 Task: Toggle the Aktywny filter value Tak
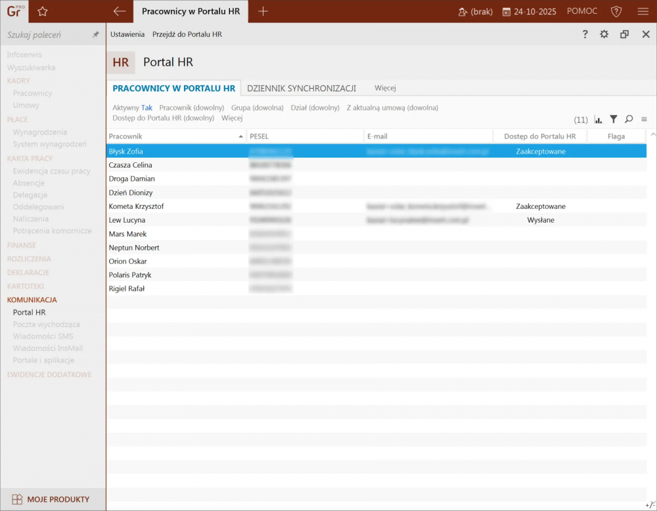click(147, 108)
